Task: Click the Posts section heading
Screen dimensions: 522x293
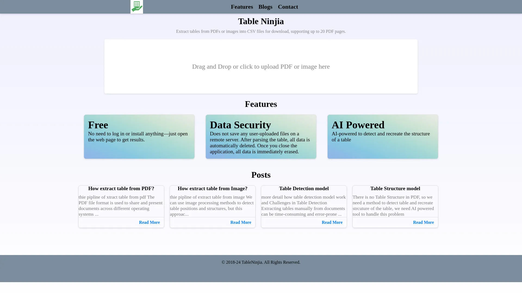Action: (261, 175)
